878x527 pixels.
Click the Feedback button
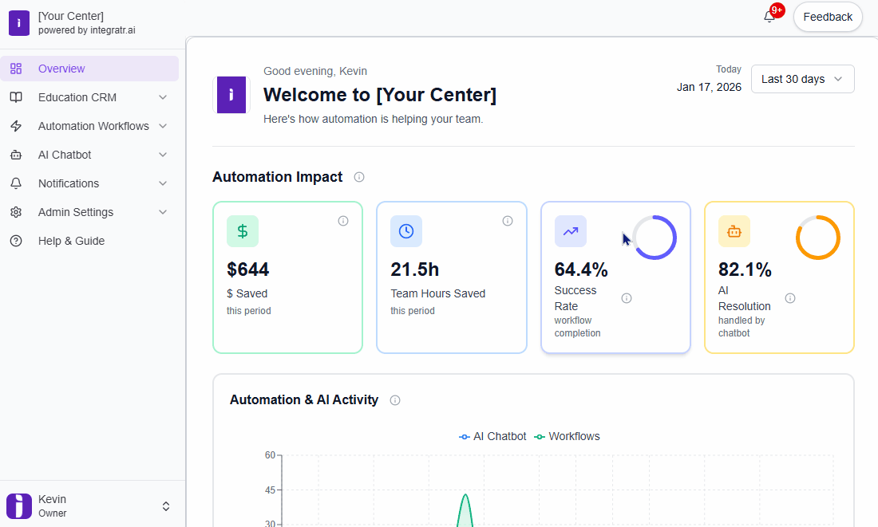coord(828,16)
